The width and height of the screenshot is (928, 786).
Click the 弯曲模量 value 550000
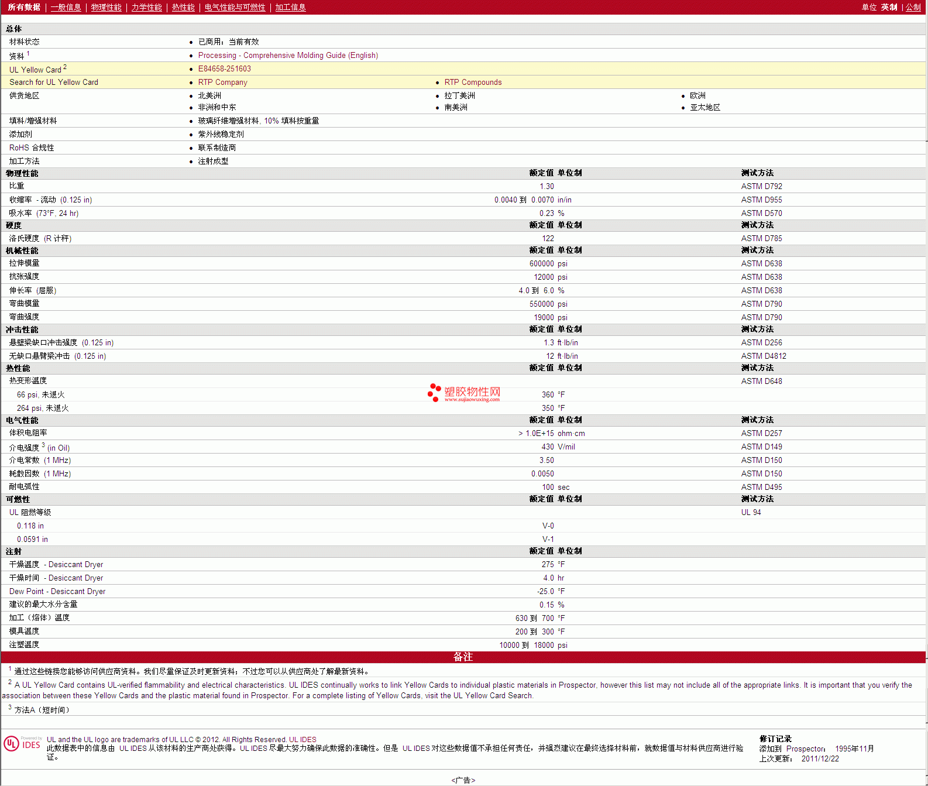541,304
